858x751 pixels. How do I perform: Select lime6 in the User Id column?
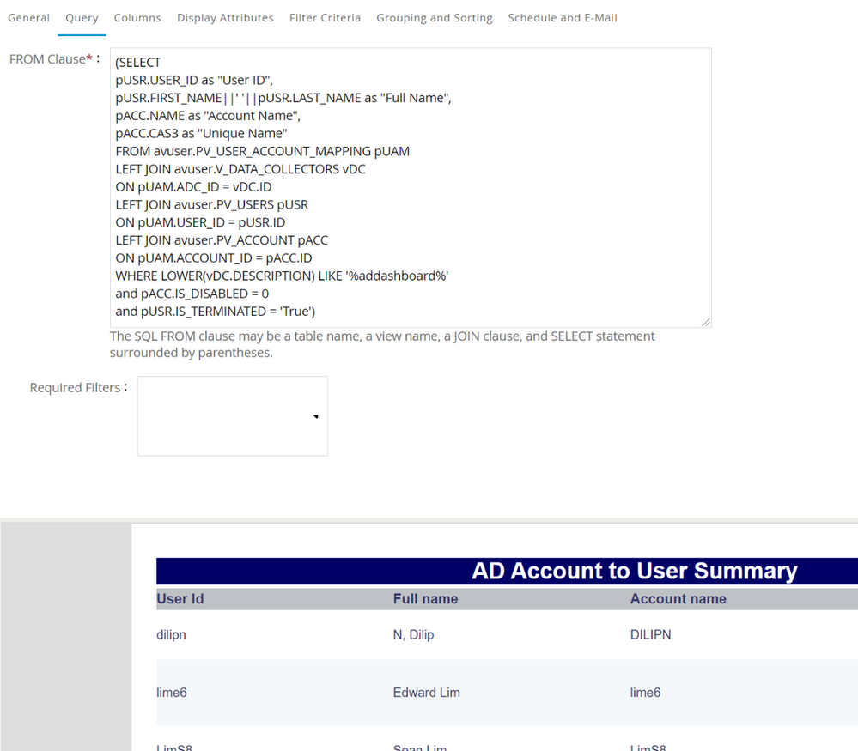pos(171,693)
